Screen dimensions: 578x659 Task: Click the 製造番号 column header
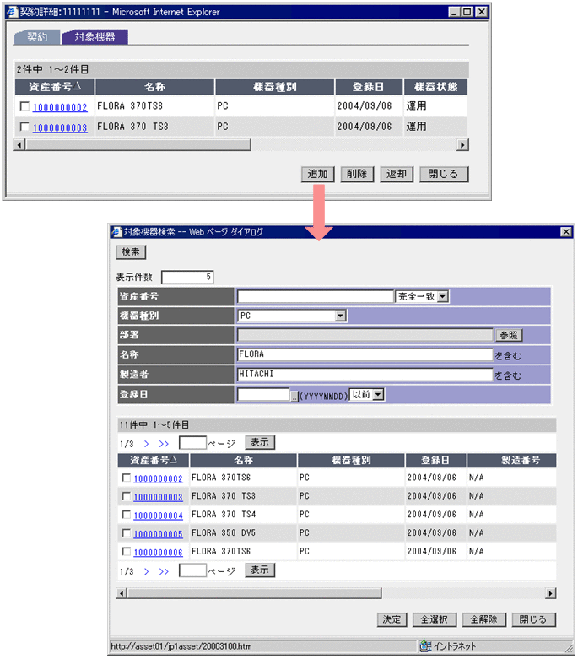[x=511, y=461]
